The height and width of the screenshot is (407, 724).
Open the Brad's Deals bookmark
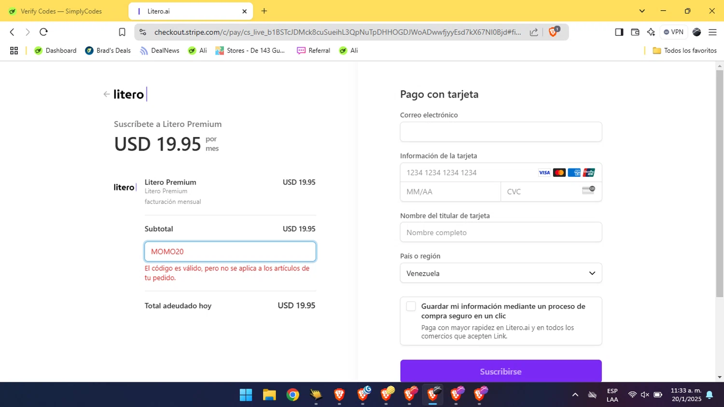(108, 50)
